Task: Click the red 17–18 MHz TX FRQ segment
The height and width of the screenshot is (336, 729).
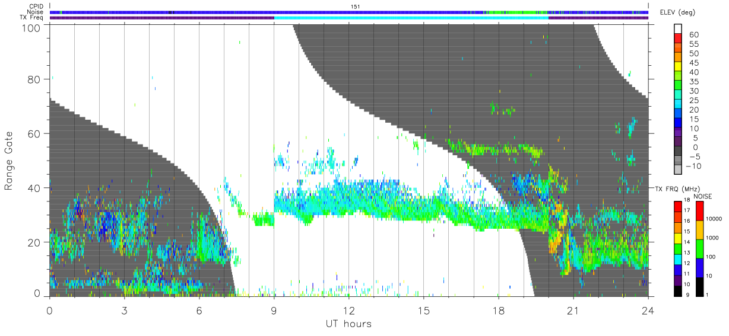Action: tap(679, 207)
